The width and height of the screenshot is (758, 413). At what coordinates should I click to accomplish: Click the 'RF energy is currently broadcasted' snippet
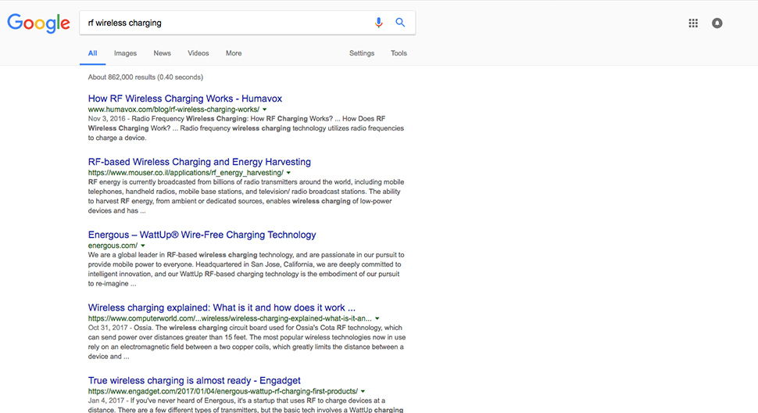(x=246, y=196)
